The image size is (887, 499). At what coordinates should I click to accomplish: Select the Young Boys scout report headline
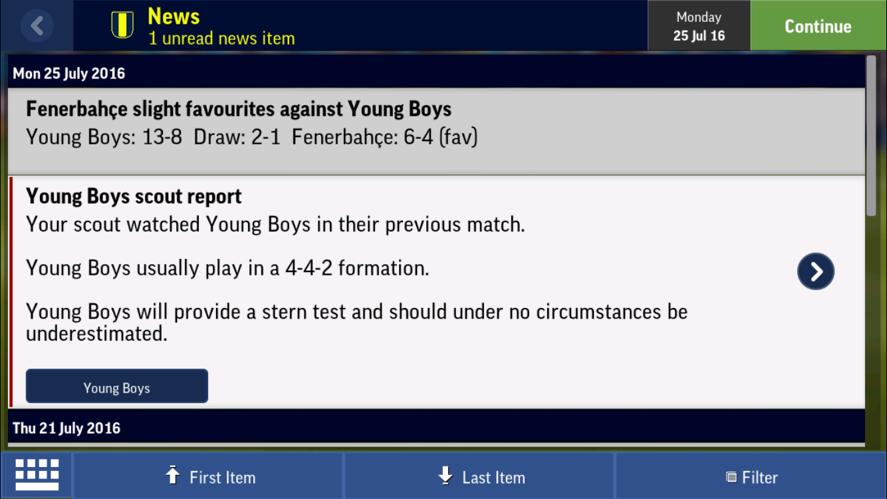click(x=134, y=196)
